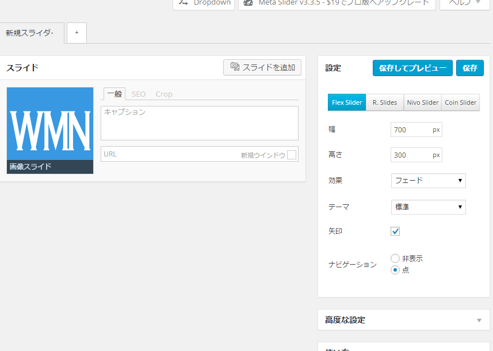The width and height of the screenshot is (493, 351).
Task: Expand the 高度な設定 section
Action: (x=403, y=320)
